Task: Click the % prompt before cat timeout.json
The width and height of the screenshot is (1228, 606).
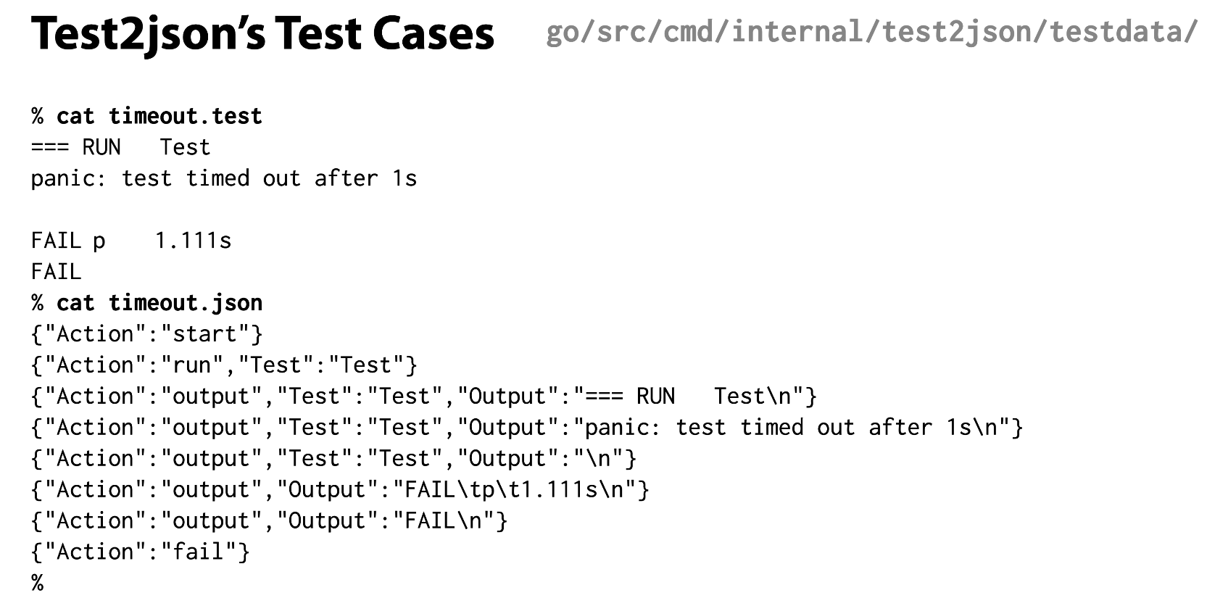Action: (x=37, y=302)
